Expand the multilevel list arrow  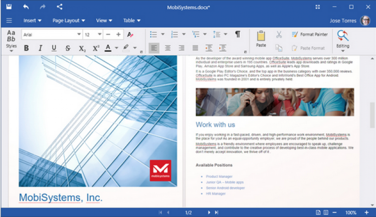coord(205,34)
